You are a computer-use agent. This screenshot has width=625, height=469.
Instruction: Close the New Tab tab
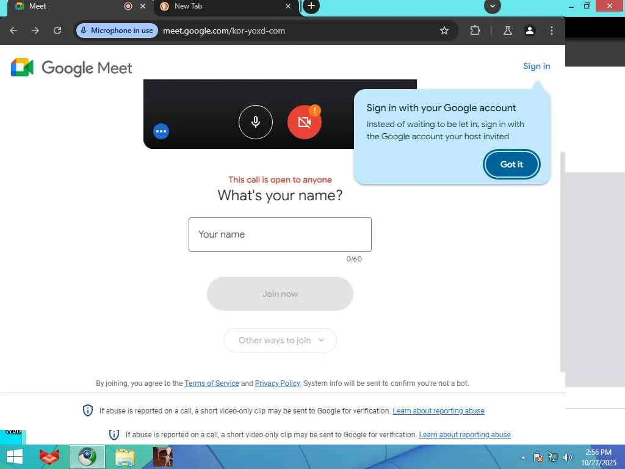[x=288, y=6]
